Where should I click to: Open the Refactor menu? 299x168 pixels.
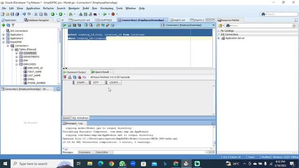pos(48,8)
